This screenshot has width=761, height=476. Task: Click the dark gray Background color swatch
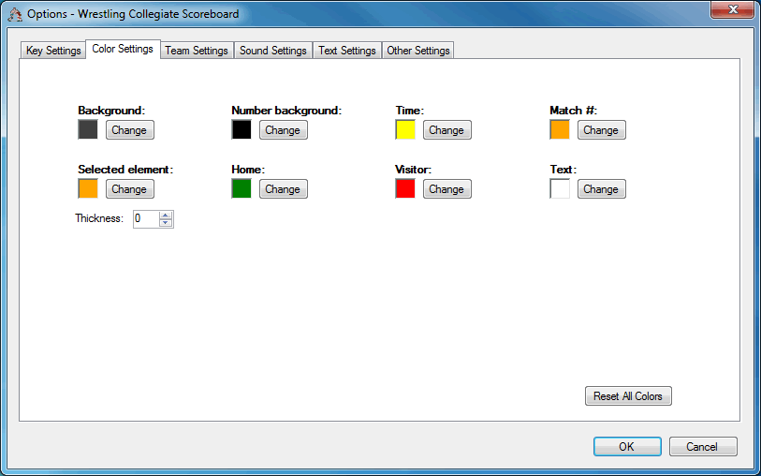click(88, 129)
